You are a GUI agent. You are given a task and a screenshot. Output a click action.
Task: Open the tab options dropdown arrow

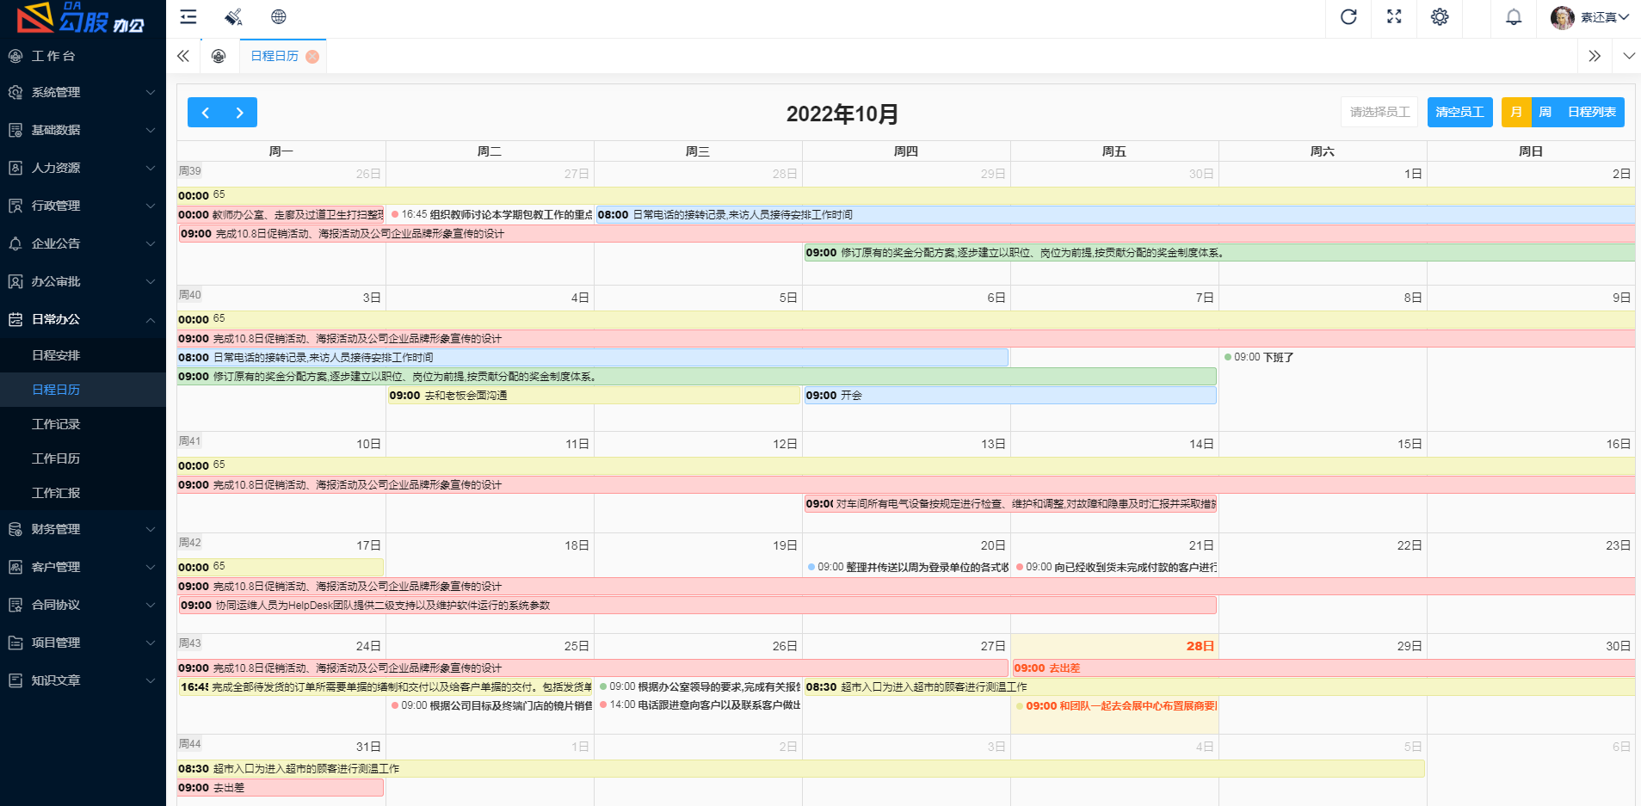coord(1628,56)
